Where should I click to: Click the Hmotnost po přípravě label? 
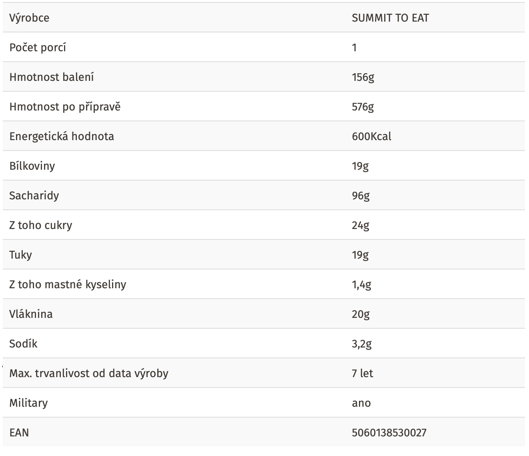point(65,107)
